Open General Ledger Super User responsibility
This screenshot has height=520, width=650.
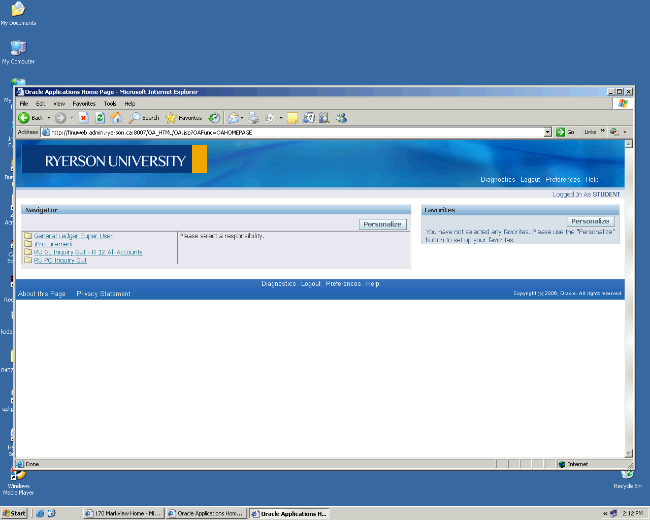(x=73, y=236)
